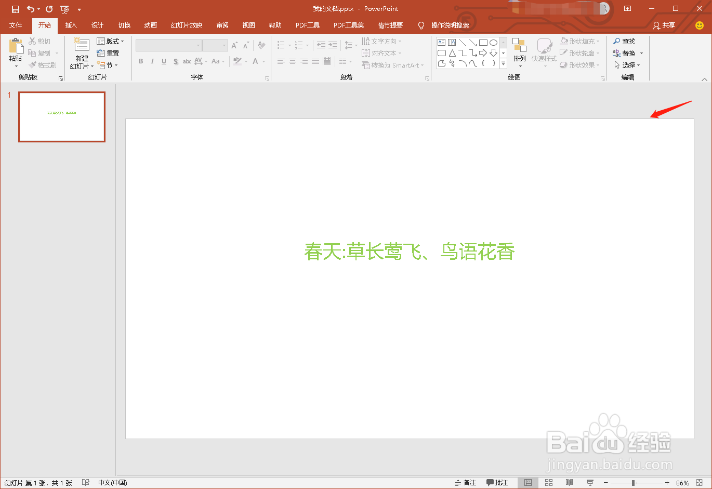Switch to Normal view icon in status bar
The height and width of the screenshot is (489, 712).
[x=528, y=483]
